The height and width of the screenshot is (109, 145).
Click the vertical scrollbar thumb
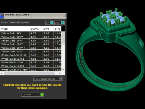coord(63,38)
